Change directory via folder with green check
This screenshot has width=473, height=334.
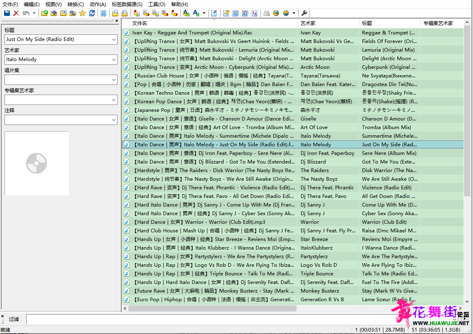click(45, 13)
